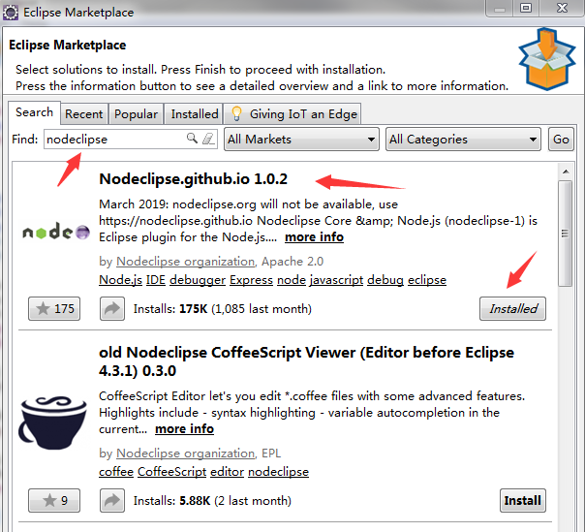585x532 pixels.
Task: Install the old Nodeclipse CoffeeScript Viewer
Action: pos(523,501)
